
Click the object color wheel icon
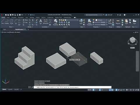coord(94,20)
